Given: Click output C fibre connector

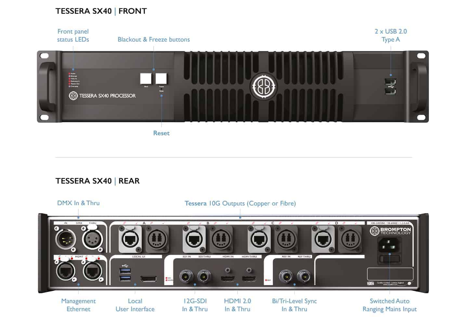Looking at the screenshot, I should [286, 240].
